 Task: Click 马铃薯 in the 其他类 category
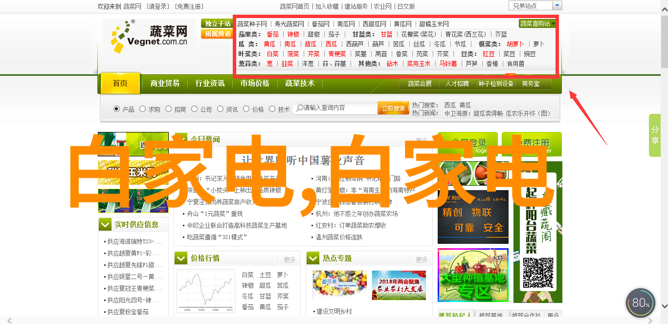pyautogui.click(x=447, y=64)
